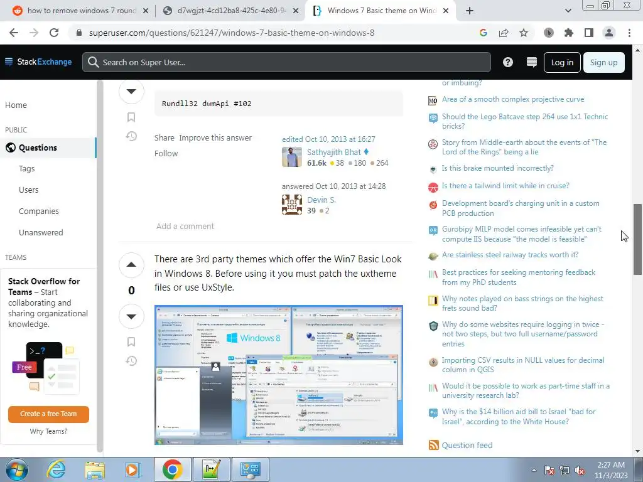The height and width of the screenshot is (482, 643).
Task: Switch to 'how to remove windows 7 round' tab
Action: (x=82, y=11)
